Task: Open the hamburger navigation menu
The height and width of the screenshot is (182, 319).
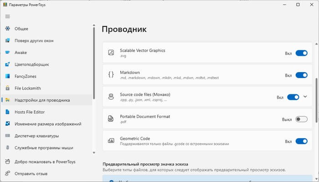Action: (x=8, y=16)
